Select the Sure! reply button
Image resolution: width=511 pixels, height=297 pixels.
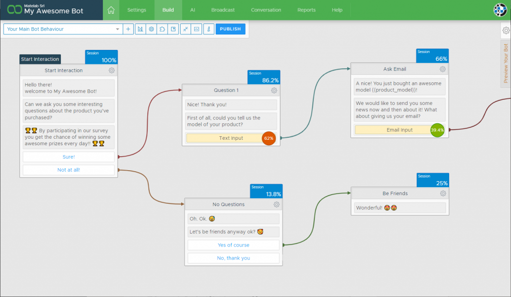[68, 157]
